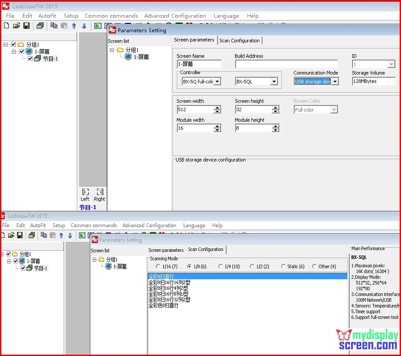This screenshot has height=356, width=401.
Task: Select 1-屏幕 monitor icon in upper Screen list
Action: pos(128,57)
